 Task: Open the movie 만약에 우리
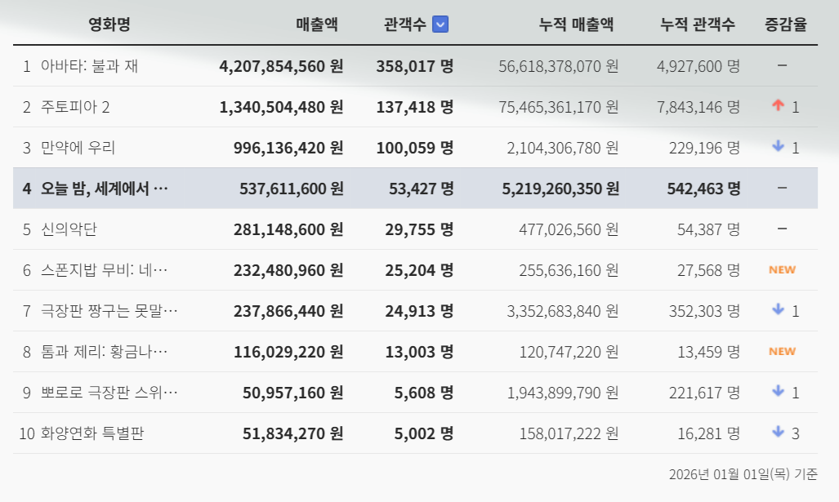(x=78, y=148)
